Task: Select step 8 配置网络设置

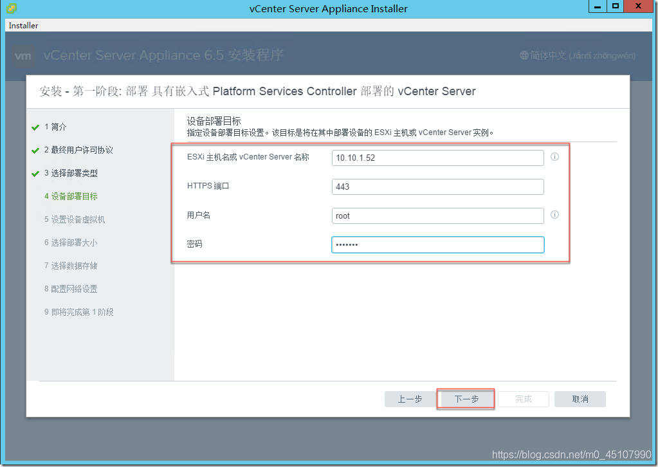Action: pyautogui.click(x=71, y=289)
